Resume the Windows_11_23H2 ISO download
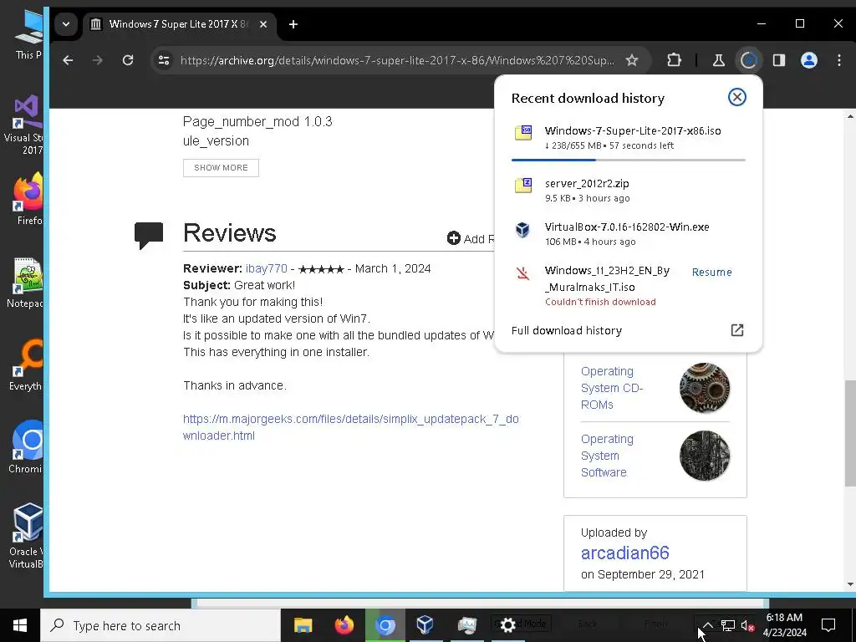 [x=712, y=272]
